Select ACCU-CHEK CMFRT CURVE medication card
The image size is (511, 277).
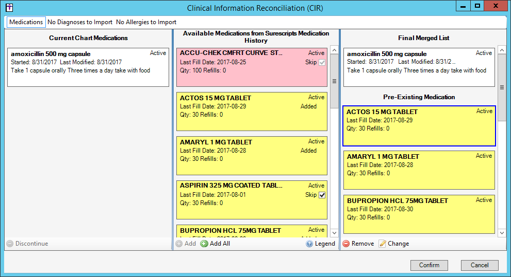tap(252, 67)
